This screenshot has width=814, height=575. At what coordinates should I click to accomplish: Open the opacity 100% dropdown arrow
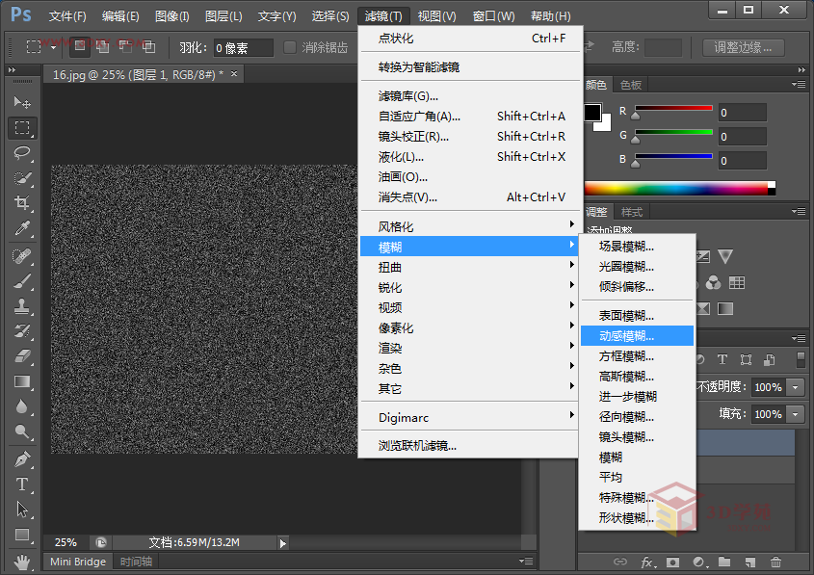point(796,387)
